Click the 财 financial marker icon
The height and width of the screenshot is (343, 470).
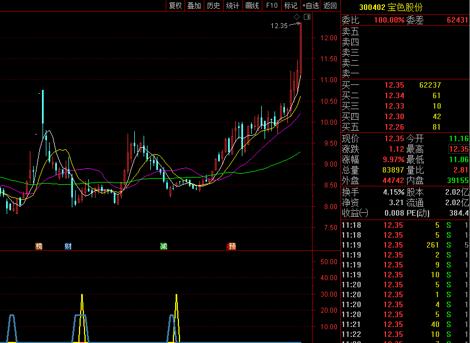tap(68, 246)
